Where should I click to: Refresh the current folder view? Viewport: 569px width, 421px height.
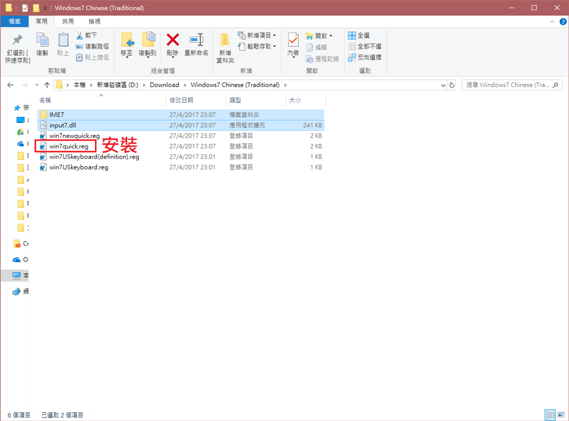coord(452,85)
